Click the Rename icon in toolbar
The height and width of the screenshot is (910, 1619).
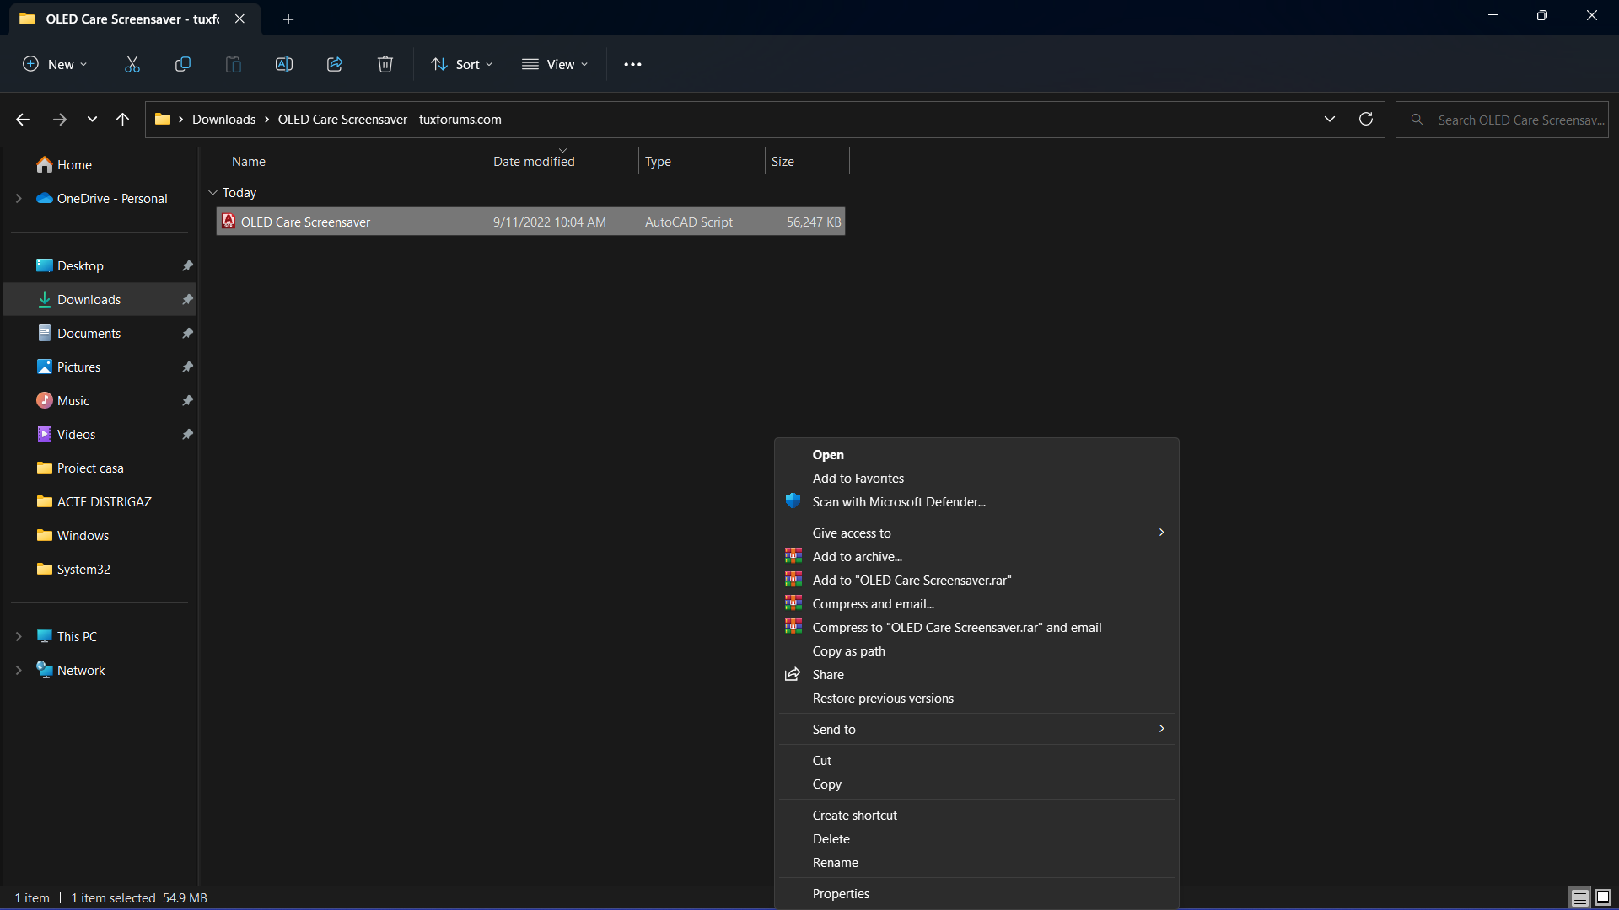284,64
